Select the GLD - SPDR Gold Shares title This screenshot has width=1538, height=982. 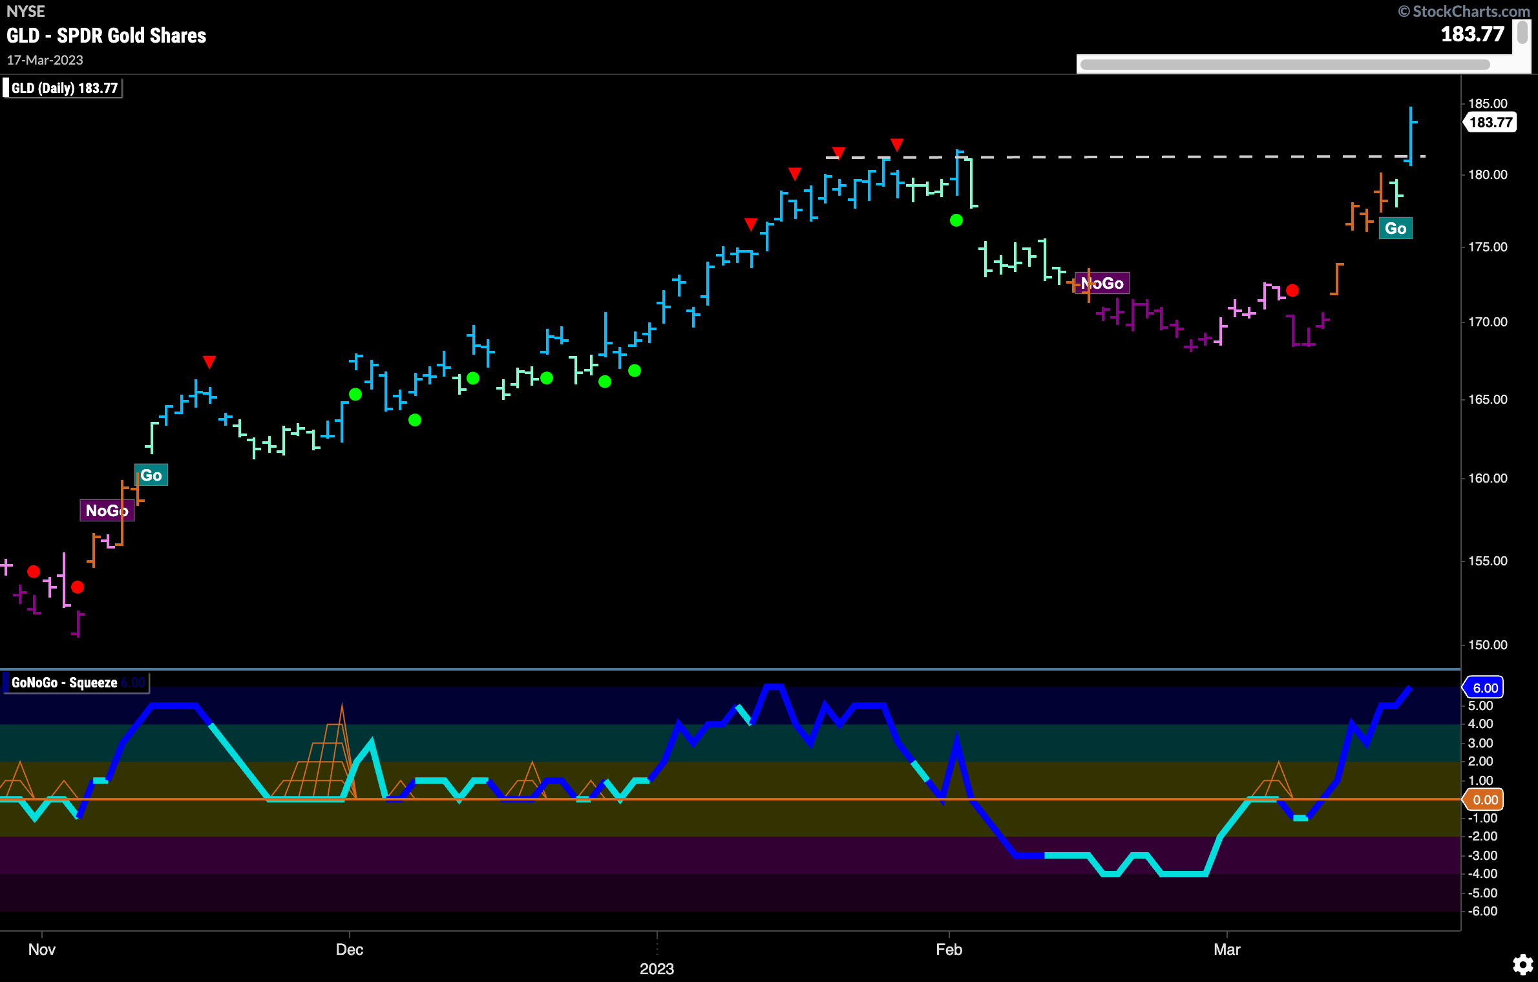coord(107,36)
